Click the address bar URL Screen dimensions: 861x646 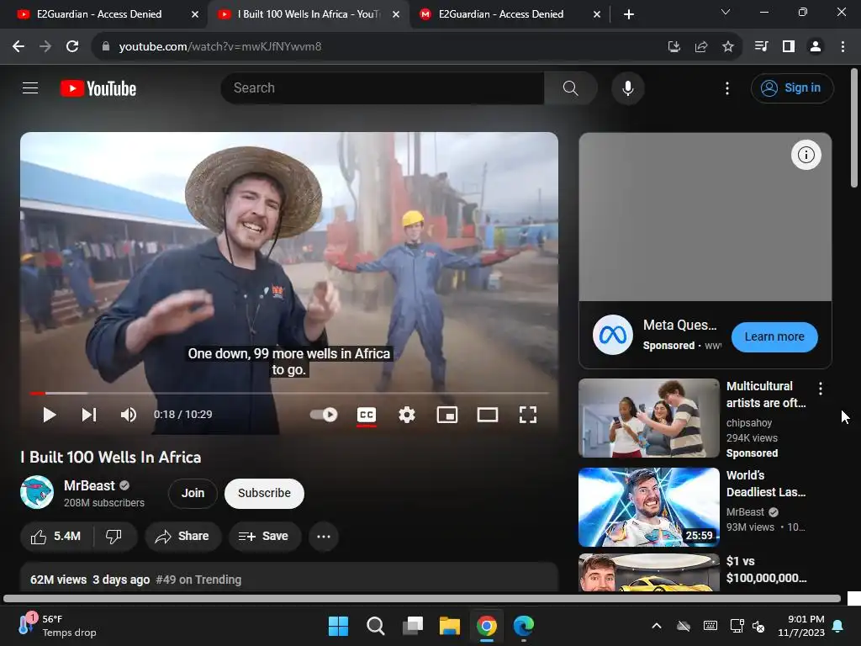click(x=220, y=47)
